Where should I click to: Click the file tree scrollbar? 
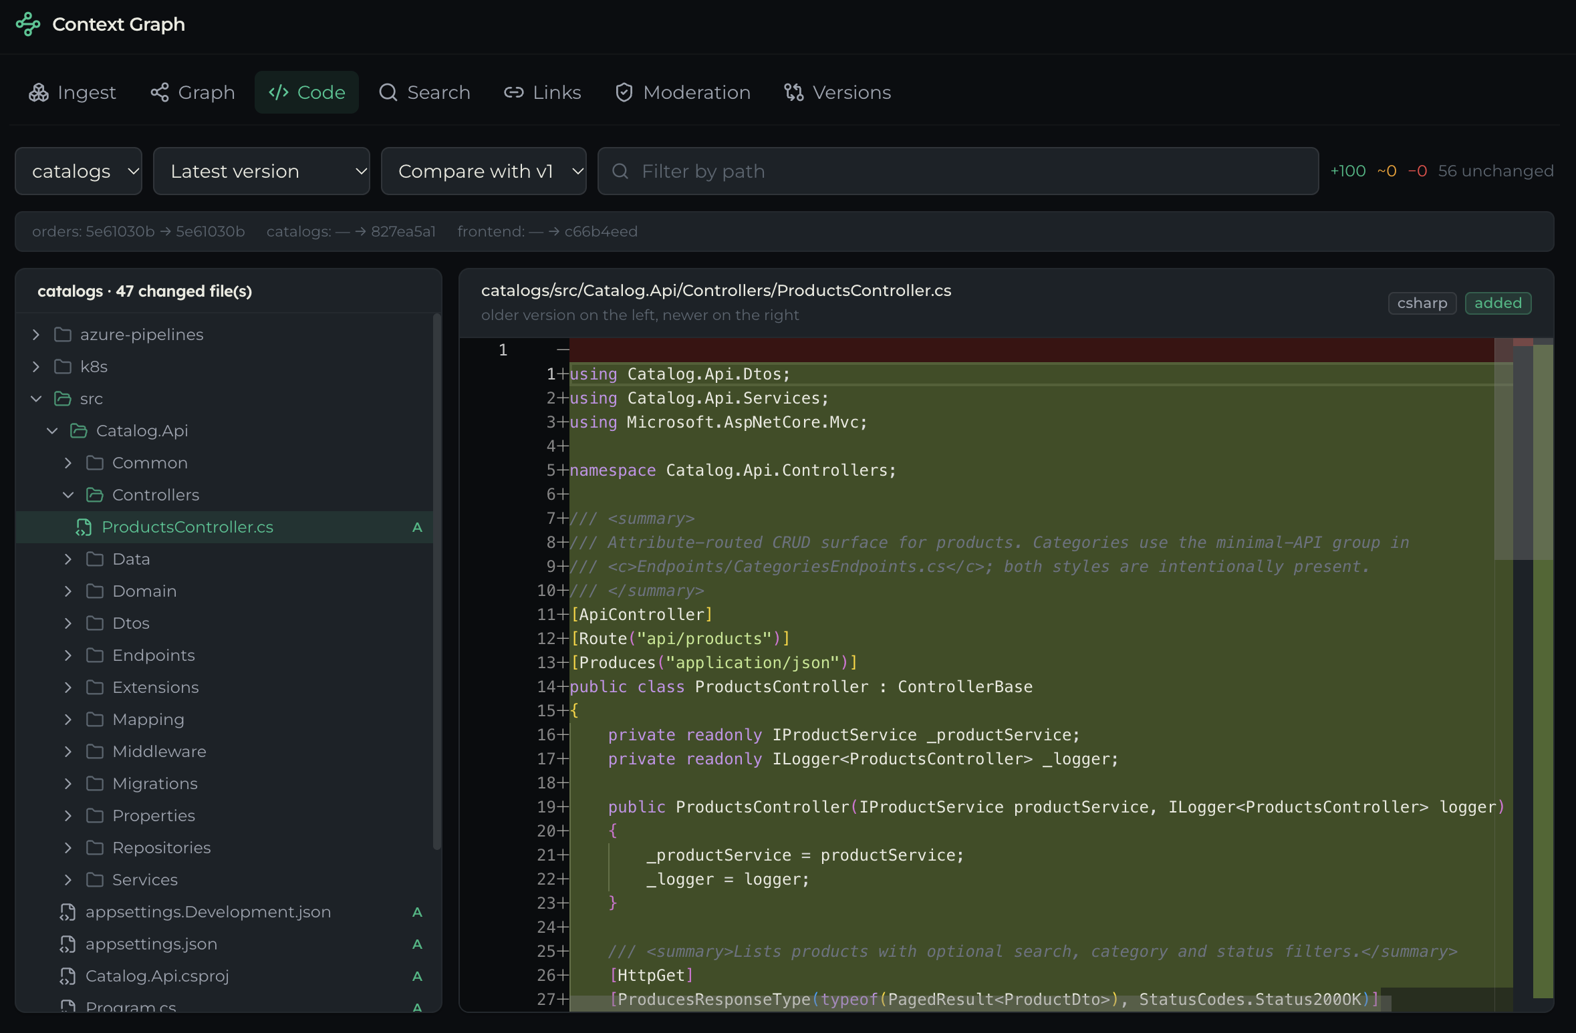coord(437,581)
